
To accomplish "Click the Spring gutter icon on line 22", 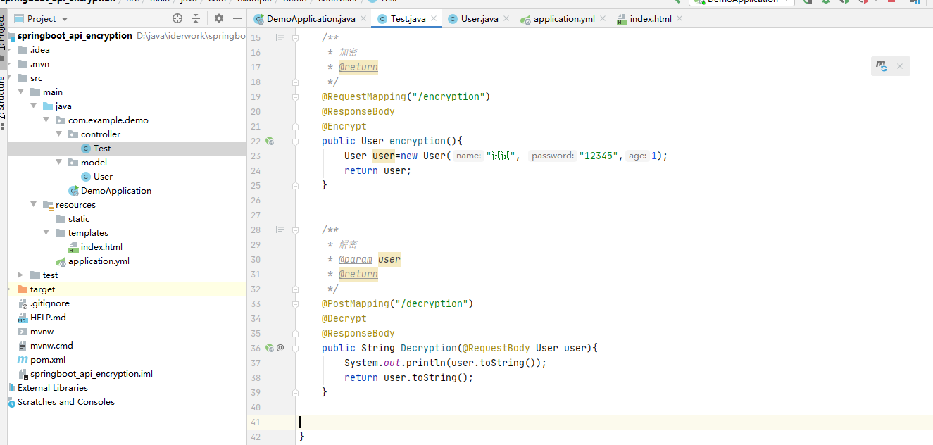I will (269, 141).
